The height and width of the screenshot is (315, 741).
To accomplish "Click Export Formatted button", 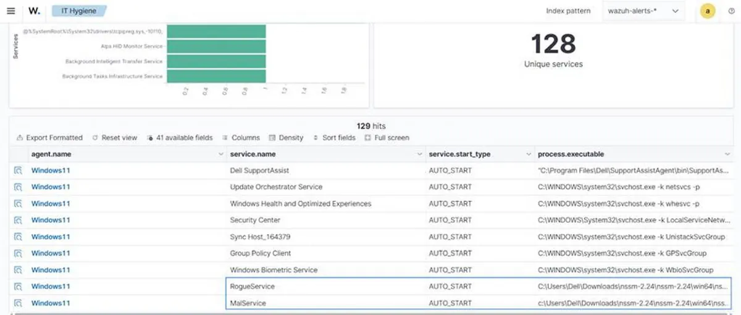I will [50, 138].
